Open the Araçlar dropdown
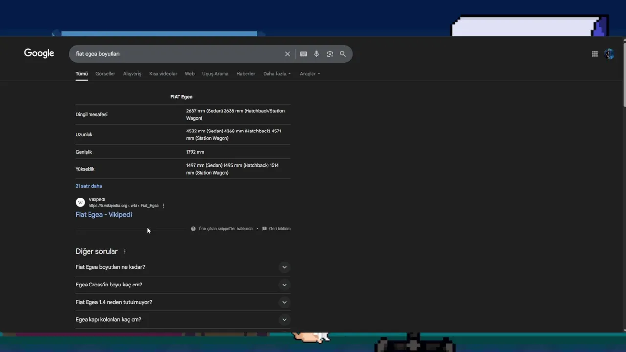Image resolution: width=626 pixels, height=352 pixels. pos(310,74)
